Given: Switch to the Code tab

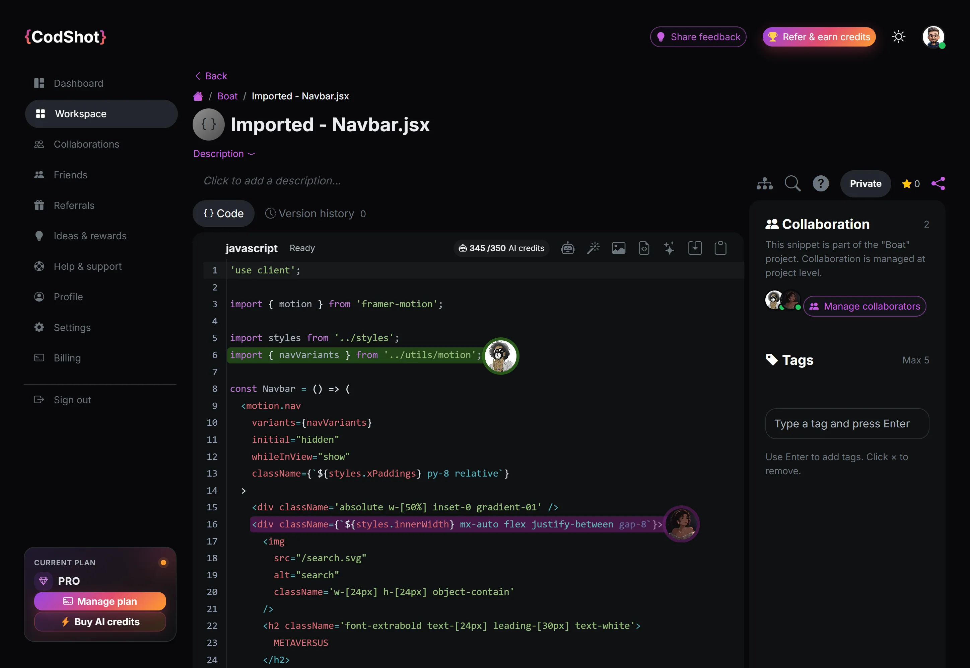Looking at the screenshot, I should click(223, 214).
